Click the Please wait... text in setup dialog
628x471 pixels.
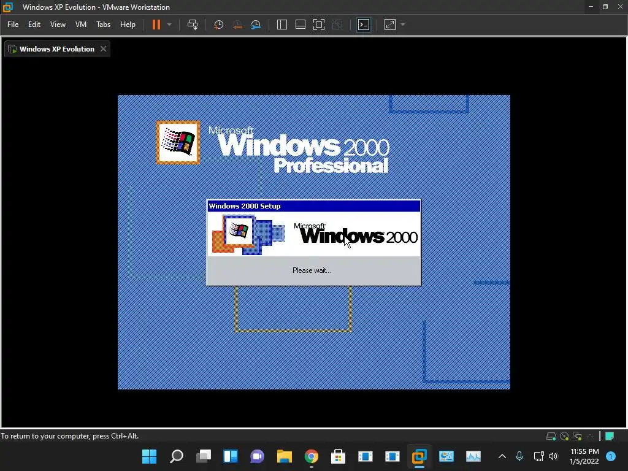tap(312, 270)
